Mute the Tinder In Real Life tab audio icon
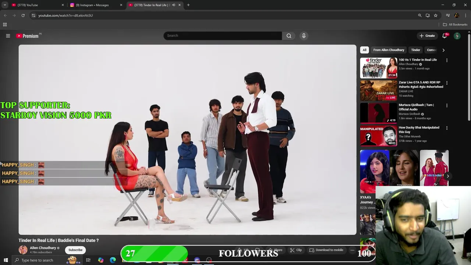Viewport: 471px width, 265px height. click(x=174, y=5)
